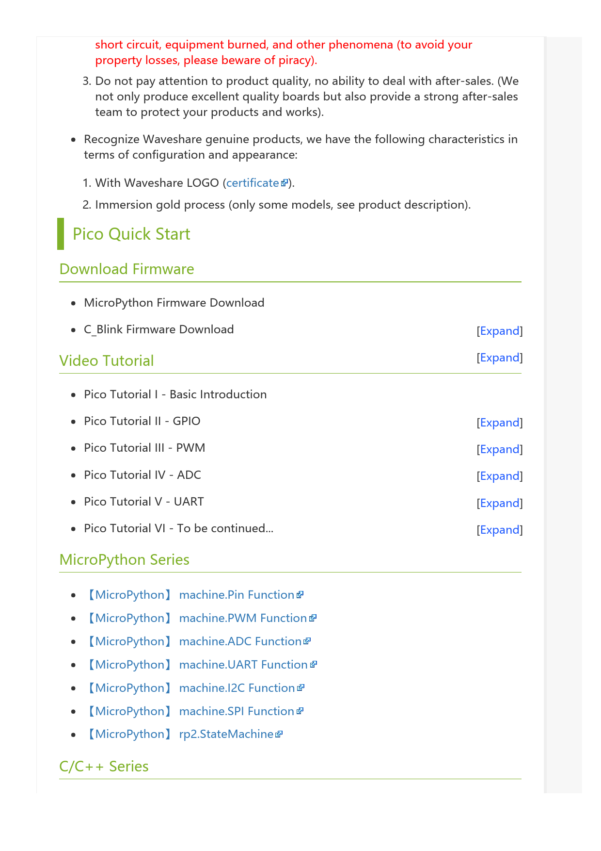The height and width of the screenshot is (851, 601).
Task: Open the machine.Pin Function link
Action: [x=237, y=595]
